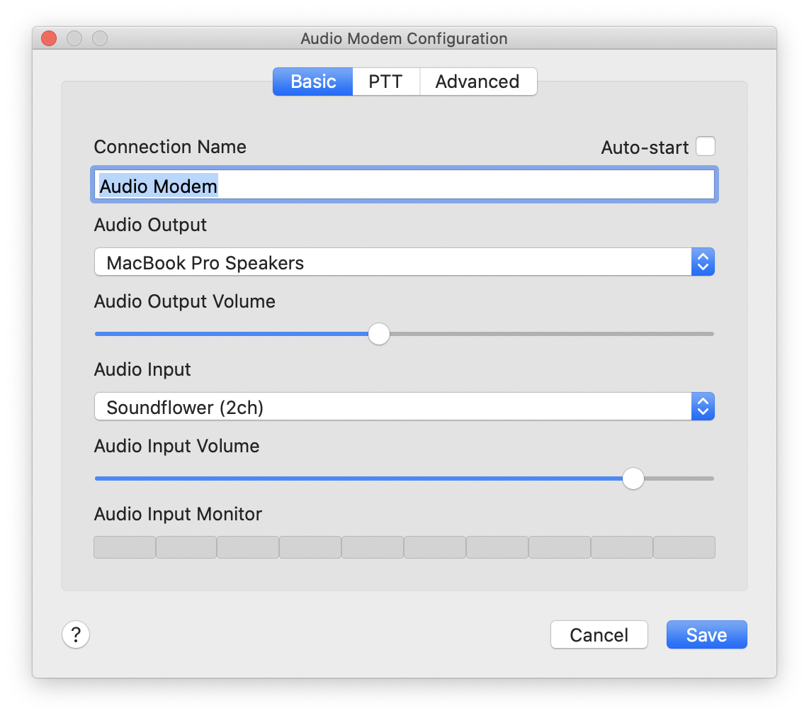Switch to the Advanced tab
Viewport: 809px width, 716px height.
tap(477, 82)
